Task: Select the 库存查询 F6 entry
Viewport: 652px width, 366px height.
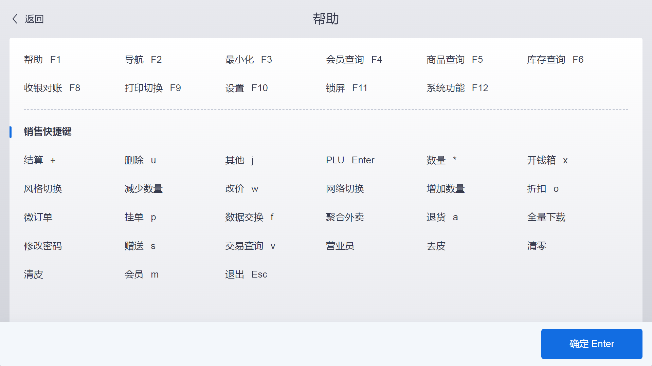Action: pyautogui.click(x=555, y=60)
